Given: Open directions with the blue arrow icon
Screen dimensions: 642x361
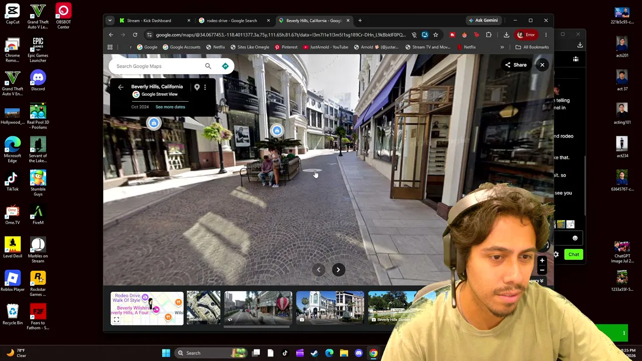Looking at the screenshot, I should click(225, 66).
